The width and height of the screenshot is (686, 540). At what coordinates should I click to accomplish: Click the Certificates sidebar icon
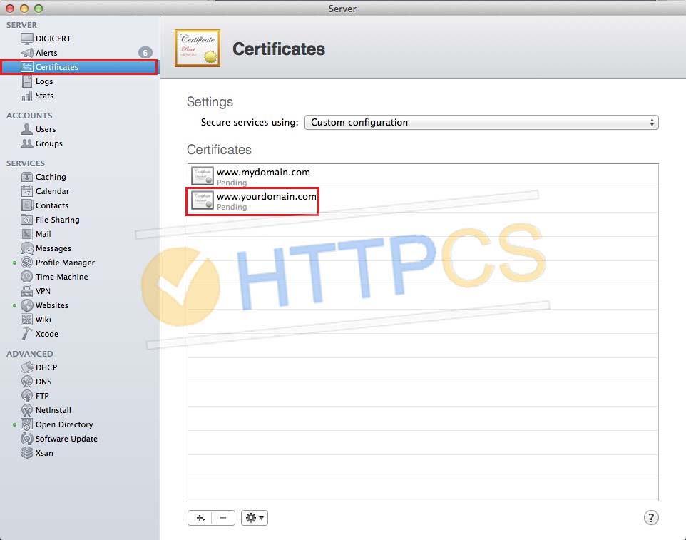(26, 67)
